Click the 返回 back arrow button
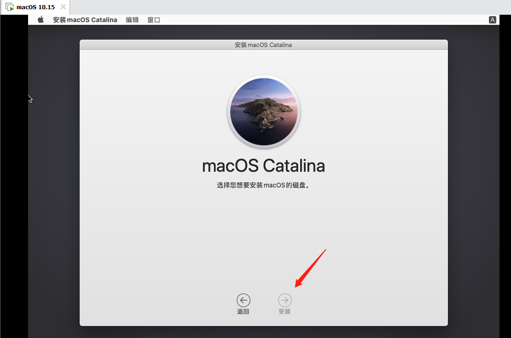Screen dimensions: 511x338 coord(244,300)
